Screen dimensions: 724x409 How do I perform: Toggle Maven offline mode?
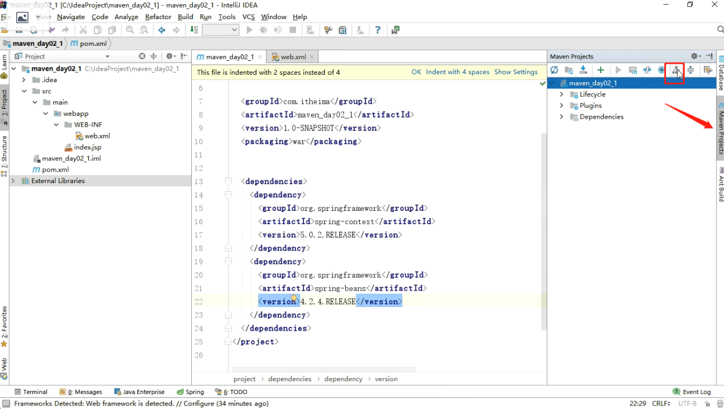(x=647, y=70)
